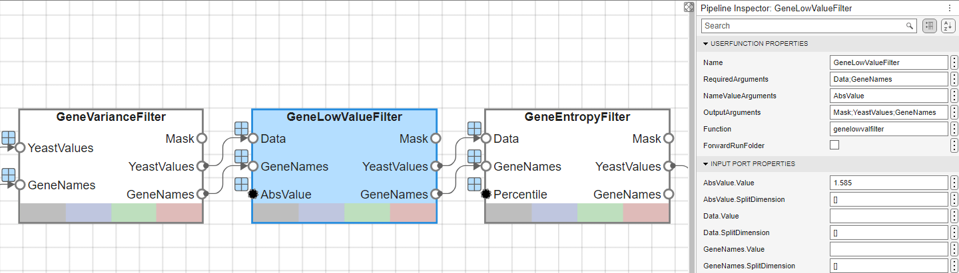Toggle the ForwardRunFolder checkbox
The height and width of the screenshot is (273, 959).
click(834, 145)
